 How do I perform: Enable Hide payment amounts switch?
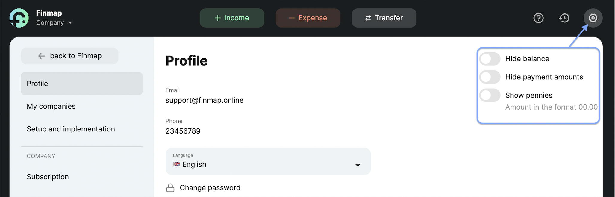(490, 77)
